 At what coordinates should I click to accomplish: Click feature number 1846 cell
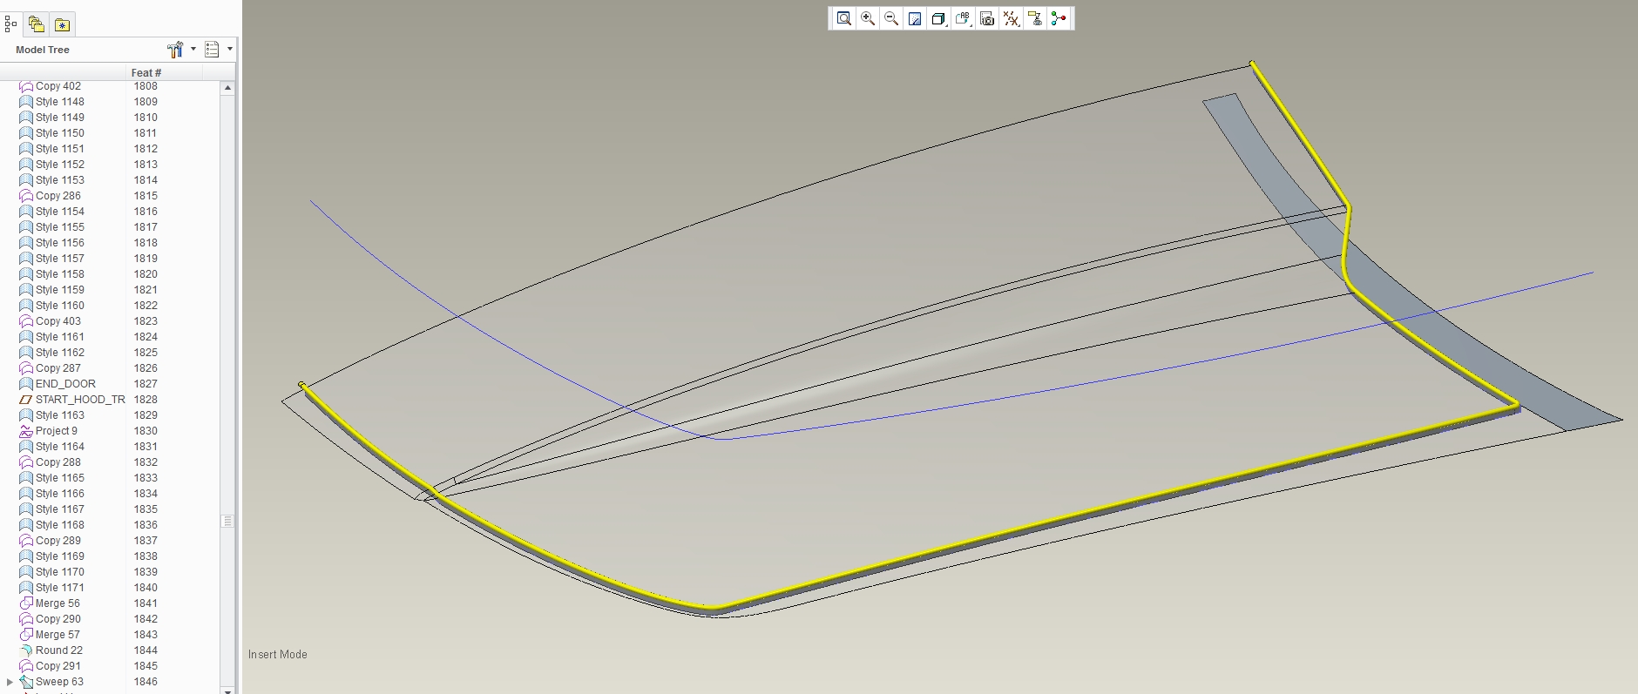pyautogui.click(x=146, y=682)
